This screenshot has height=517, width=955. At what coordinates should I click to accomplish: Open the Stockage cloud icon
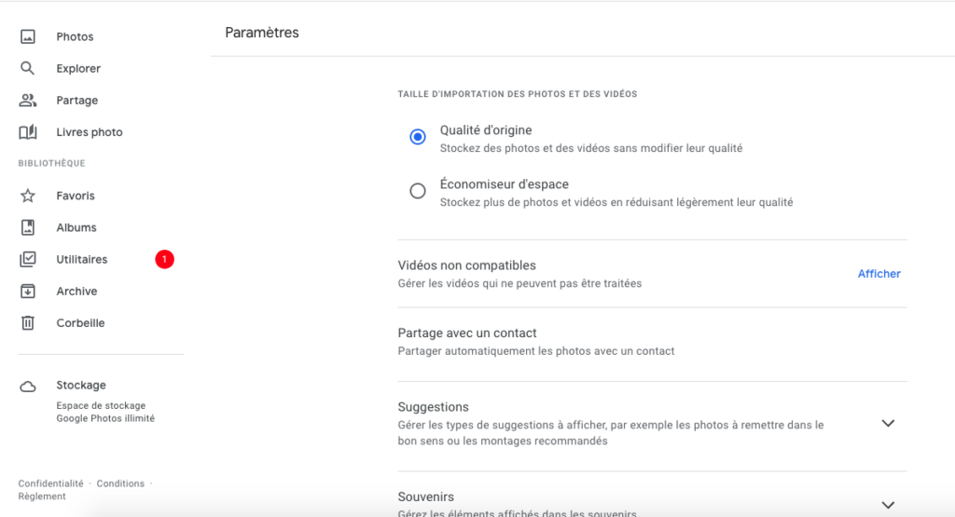click(x=27, y=387)
